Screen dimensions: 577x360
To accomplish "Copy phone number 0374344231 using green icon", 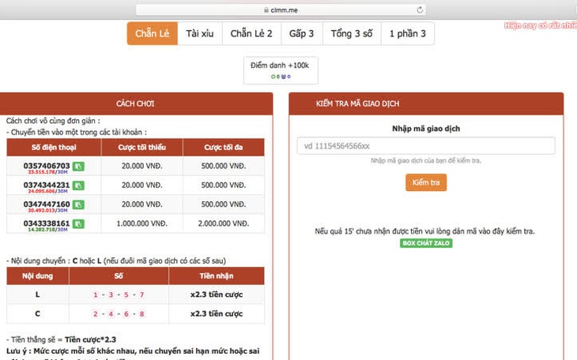I will (78, 186).
